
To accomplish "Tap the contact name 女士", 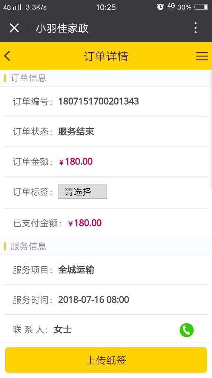I will point(63,329).
